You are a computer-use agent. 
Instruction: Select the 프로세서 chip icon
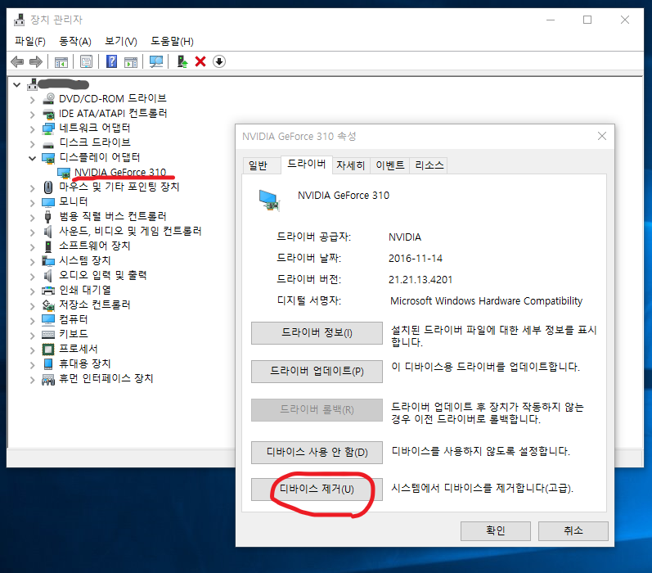[x=48, y=350]
